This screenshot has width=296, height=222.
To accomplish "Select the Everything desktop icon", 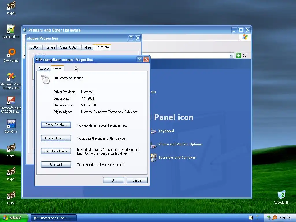I will click(x=11, y=55).
